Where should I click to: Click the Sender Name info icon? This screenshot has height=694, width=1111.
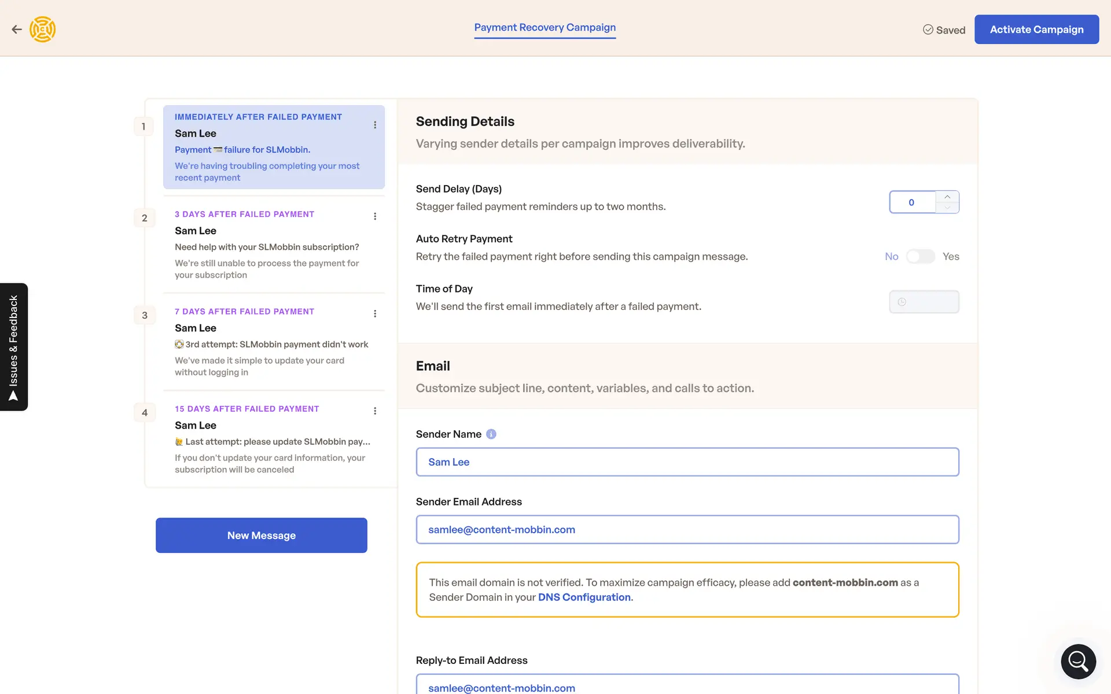491,434
